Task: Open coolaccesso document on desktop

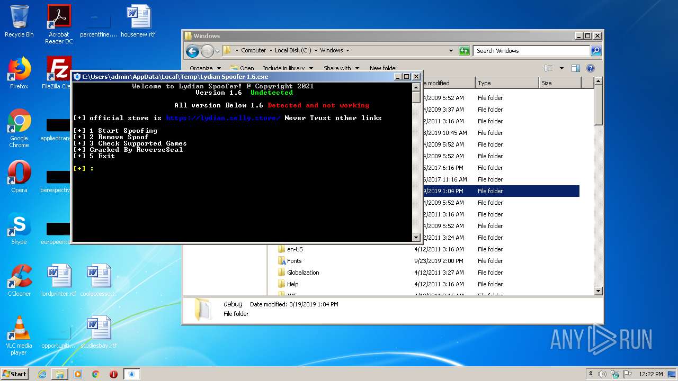Action: [x=99, y=280]
